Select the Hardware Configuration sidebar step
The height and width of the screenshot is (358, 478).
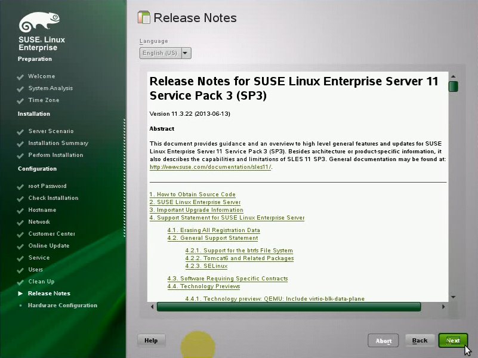(63, 305)
